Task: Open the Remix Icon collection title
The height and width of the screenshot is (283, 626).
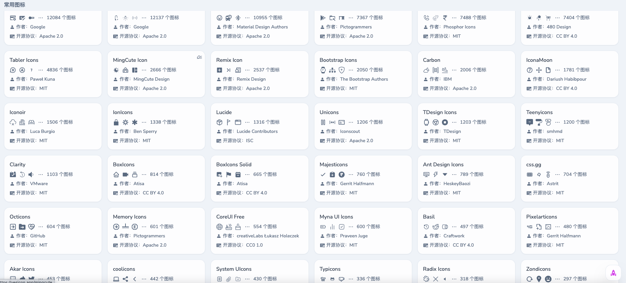Action: click(229, 60)
